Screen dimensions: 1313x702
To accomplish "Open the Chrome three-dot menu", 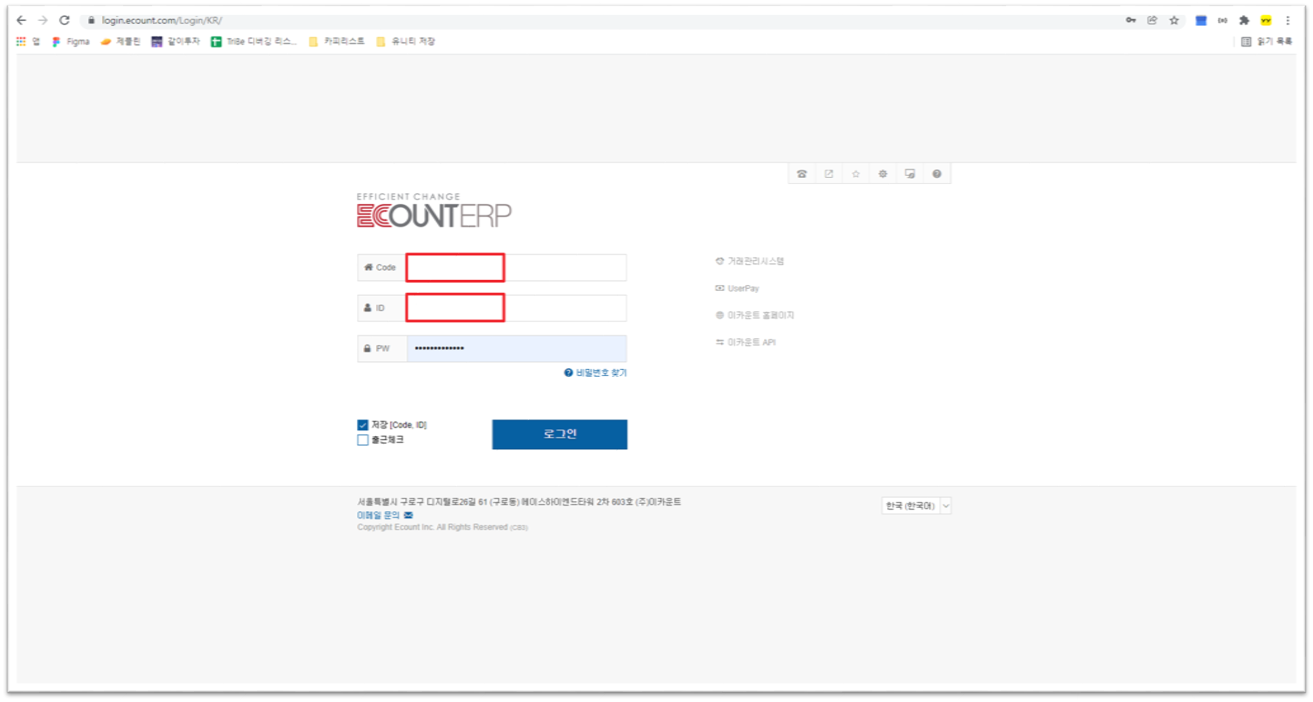I will point(1288,20).
